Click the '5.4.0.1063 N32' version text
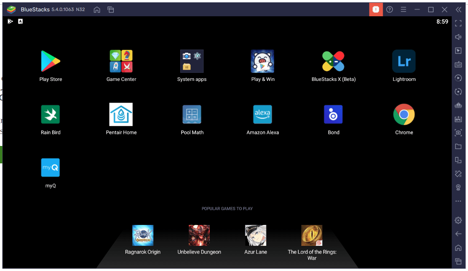The height and width of the screenshot is (271, 468). (68, 9)
